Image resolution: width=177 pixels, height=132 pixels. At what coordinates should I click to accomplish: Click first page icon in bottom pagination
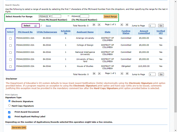click(94, 73)
